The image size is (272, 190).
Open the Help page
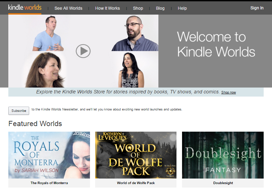click(182, 8)
